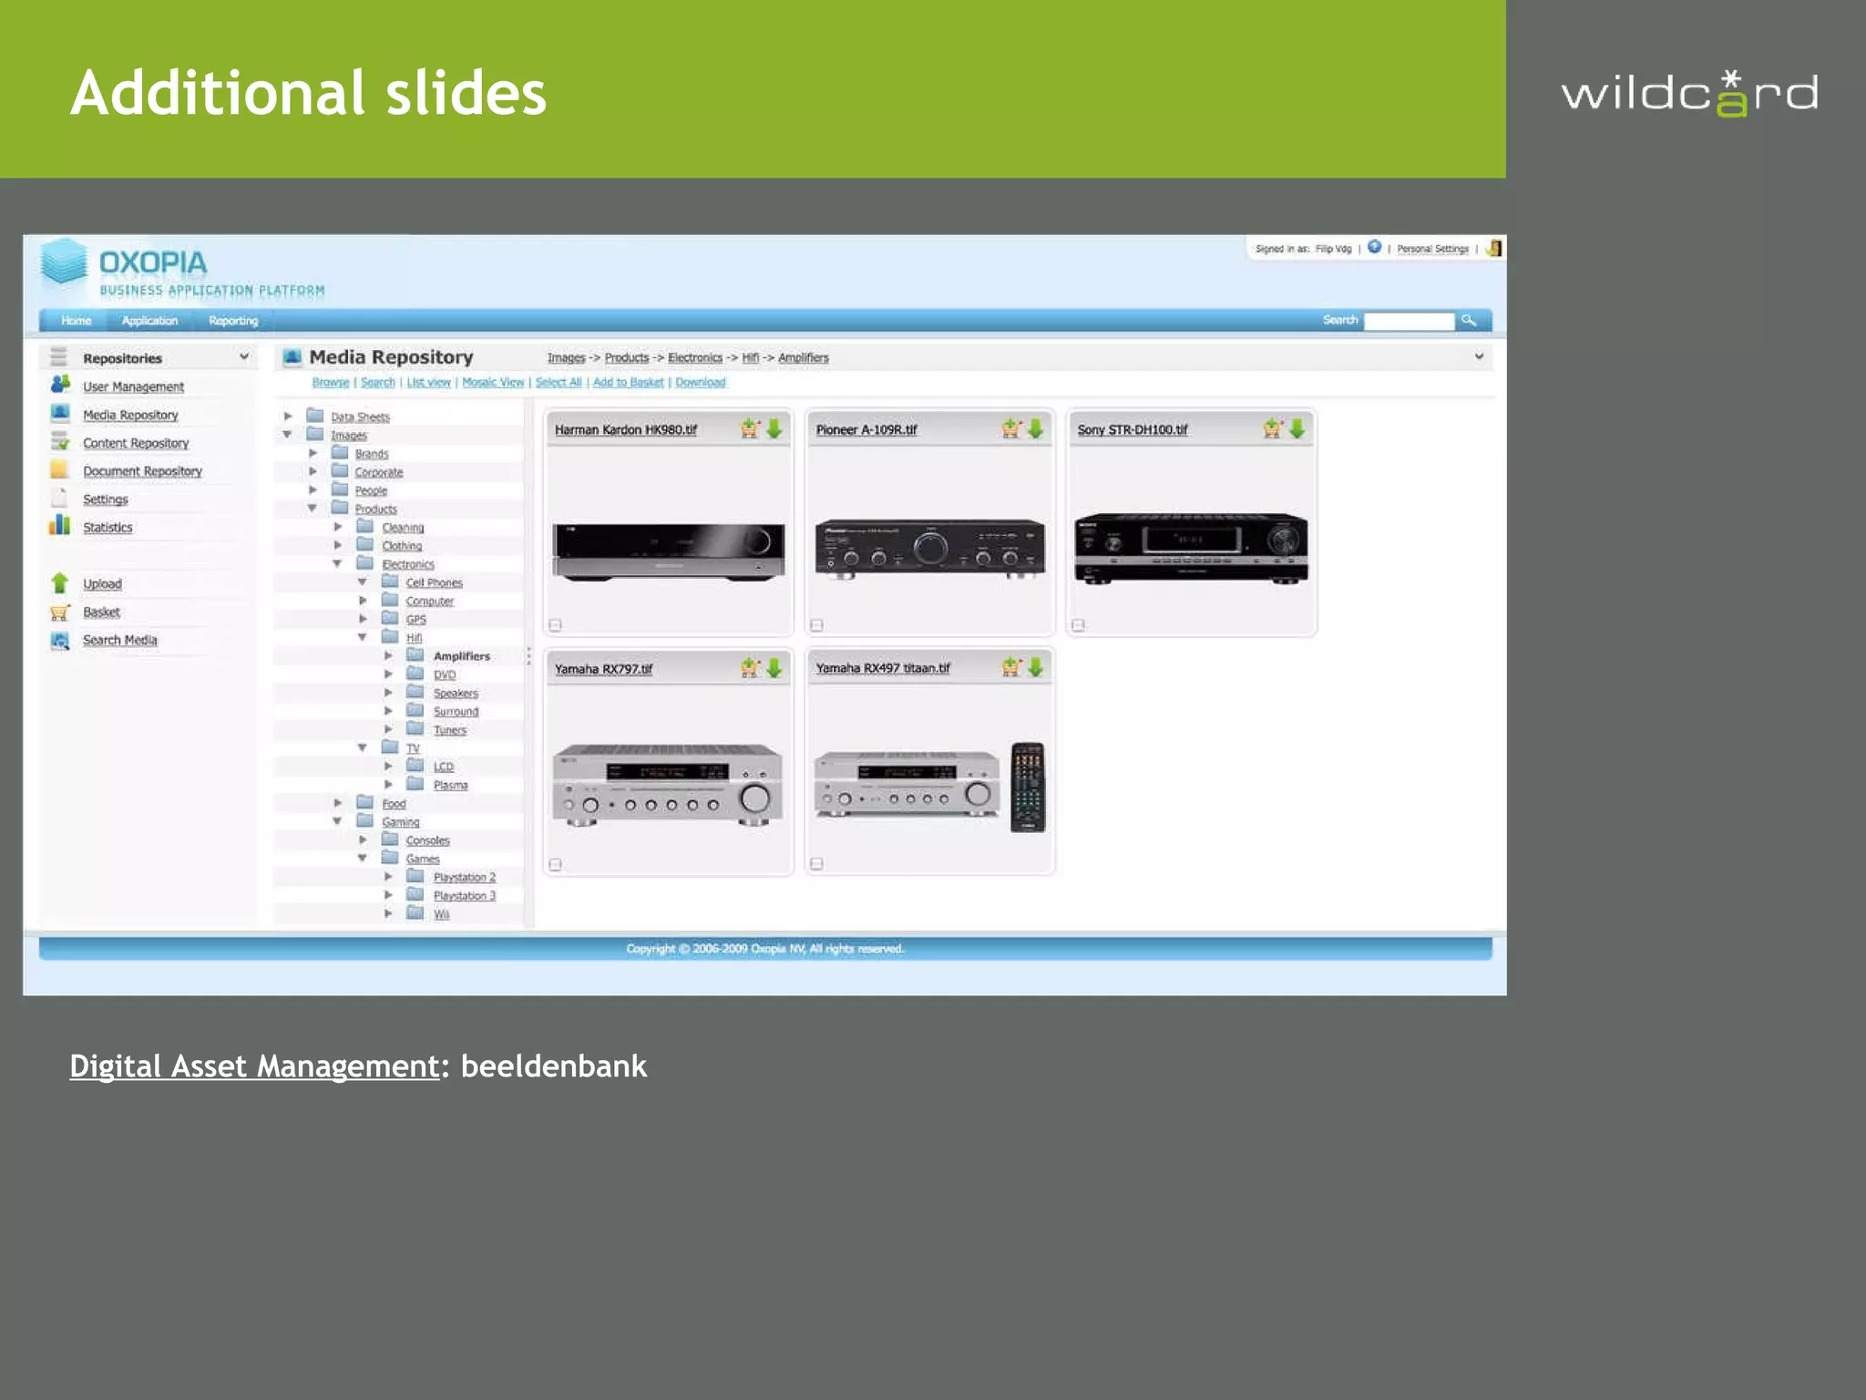Open the Digital Asset Management link

(255, 1065)
